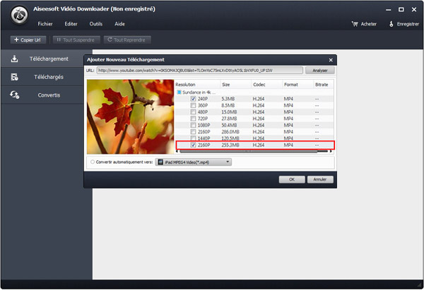The height and width of the screenshot is (290, 424).
Task: Open the Fichier menu
Action: tap(45, 23)
